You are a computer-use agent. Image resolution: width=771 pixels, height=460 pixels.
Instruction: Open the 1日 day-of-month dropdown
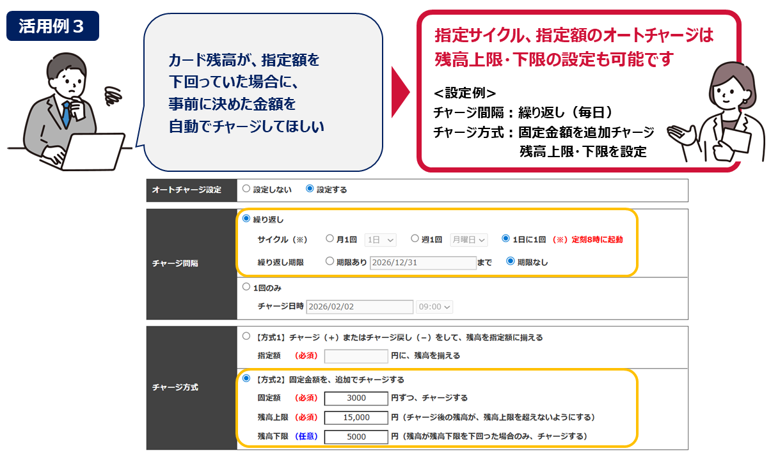pyautogui.click(x=381, y=240)
